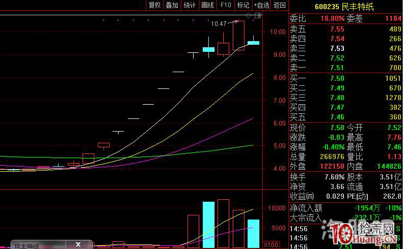Viewport: 403px width, 249px height.
Task: Select the 买五 bid price 7.46
Action: (x=337, y=117)
